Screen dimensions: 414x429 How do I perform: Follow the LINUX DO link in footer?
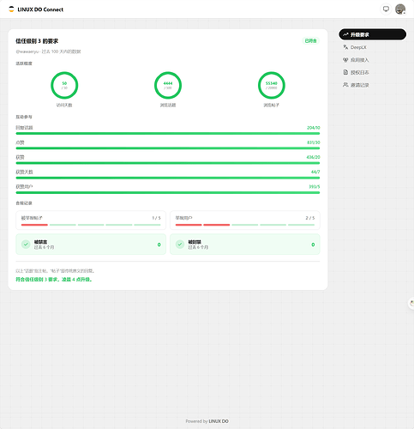pyautogui.click(x=219, y=421)
